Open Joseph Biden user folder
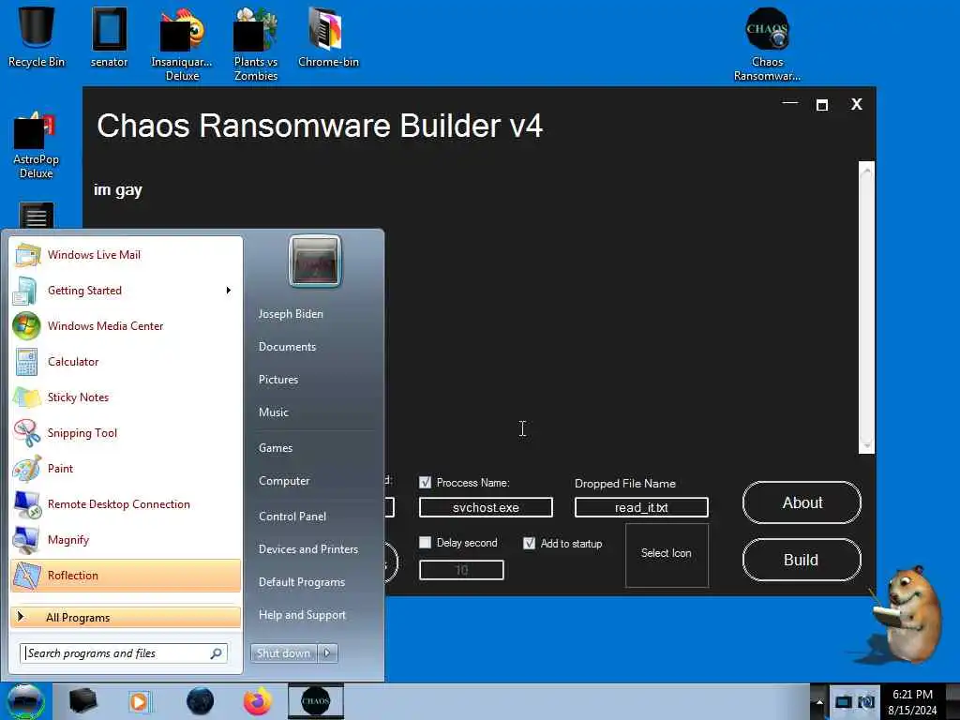Image resolution: width=960 pixels, height=720 pixels. click(291, 313)
